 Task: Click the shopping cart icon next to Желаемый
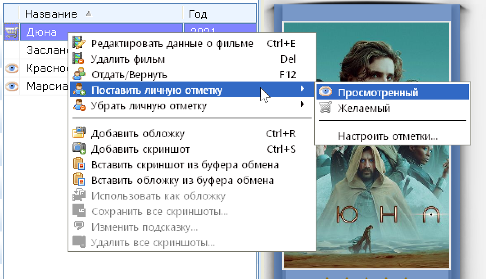[x=326, y=108]
